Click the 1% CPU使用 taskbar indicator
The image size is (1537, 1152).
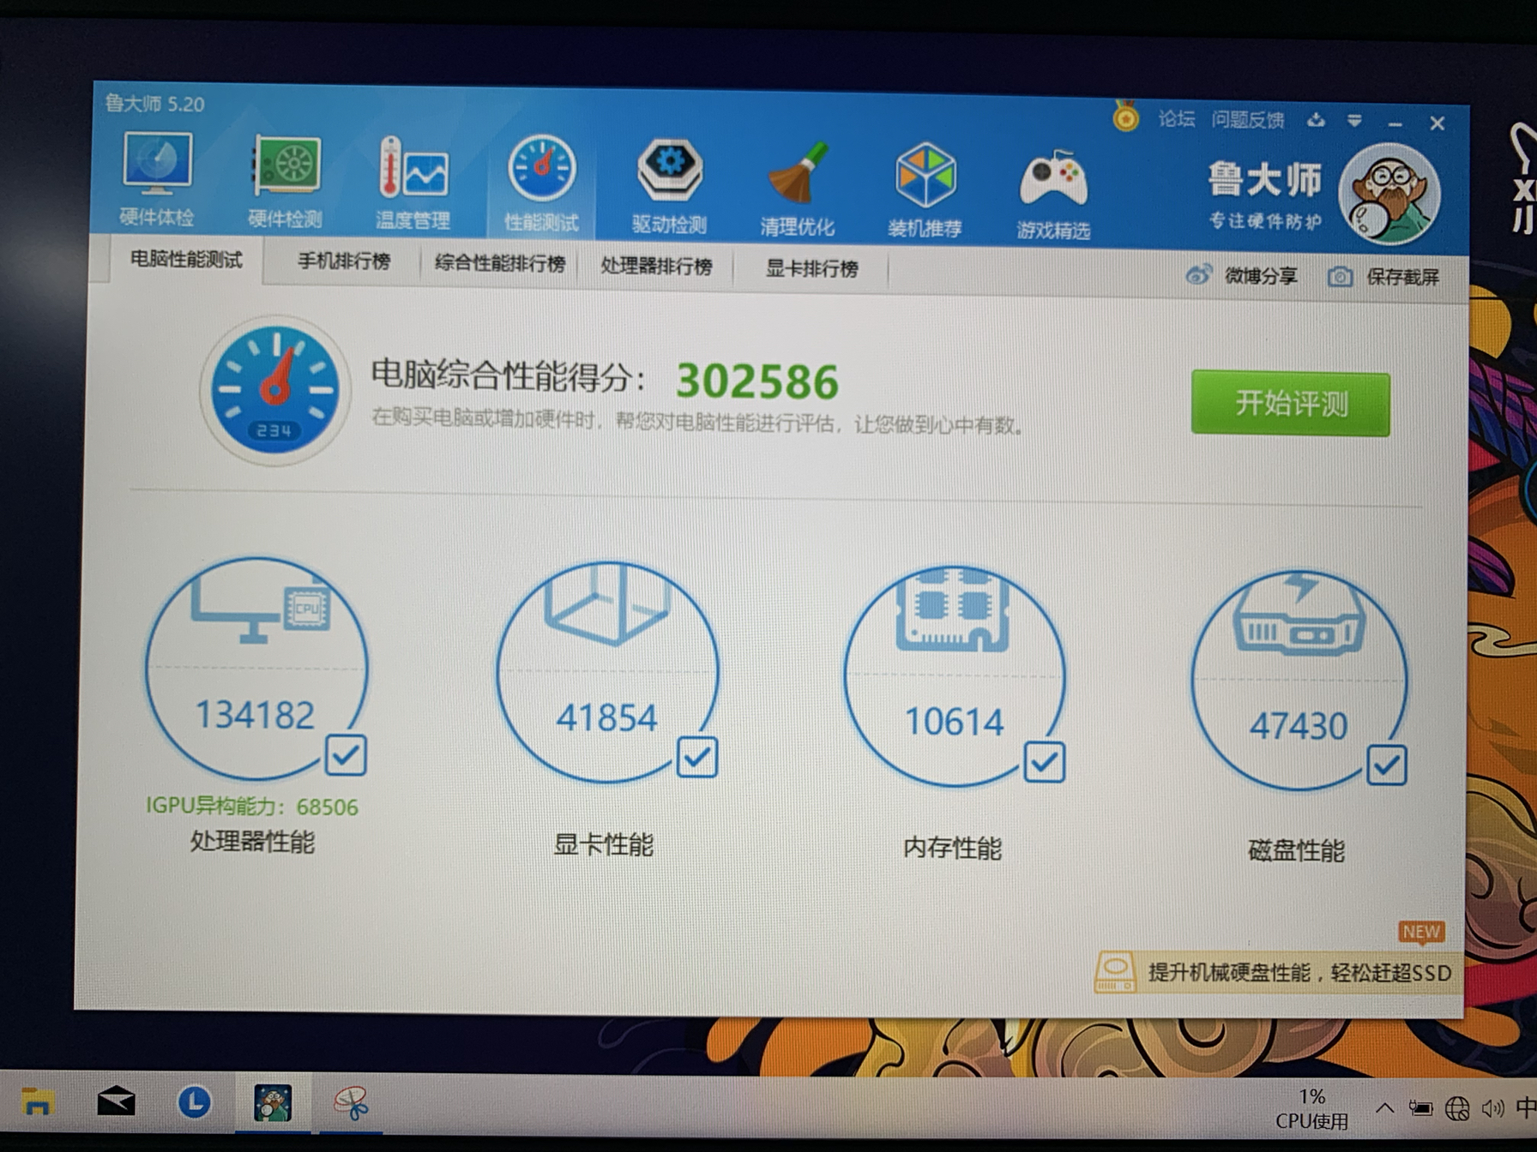1311,1108
